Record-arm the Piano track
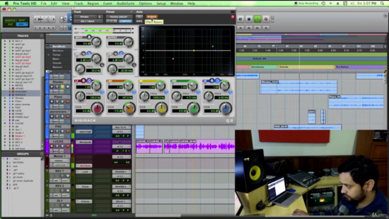This screenshot has height=219, width=389. [52, 102]
